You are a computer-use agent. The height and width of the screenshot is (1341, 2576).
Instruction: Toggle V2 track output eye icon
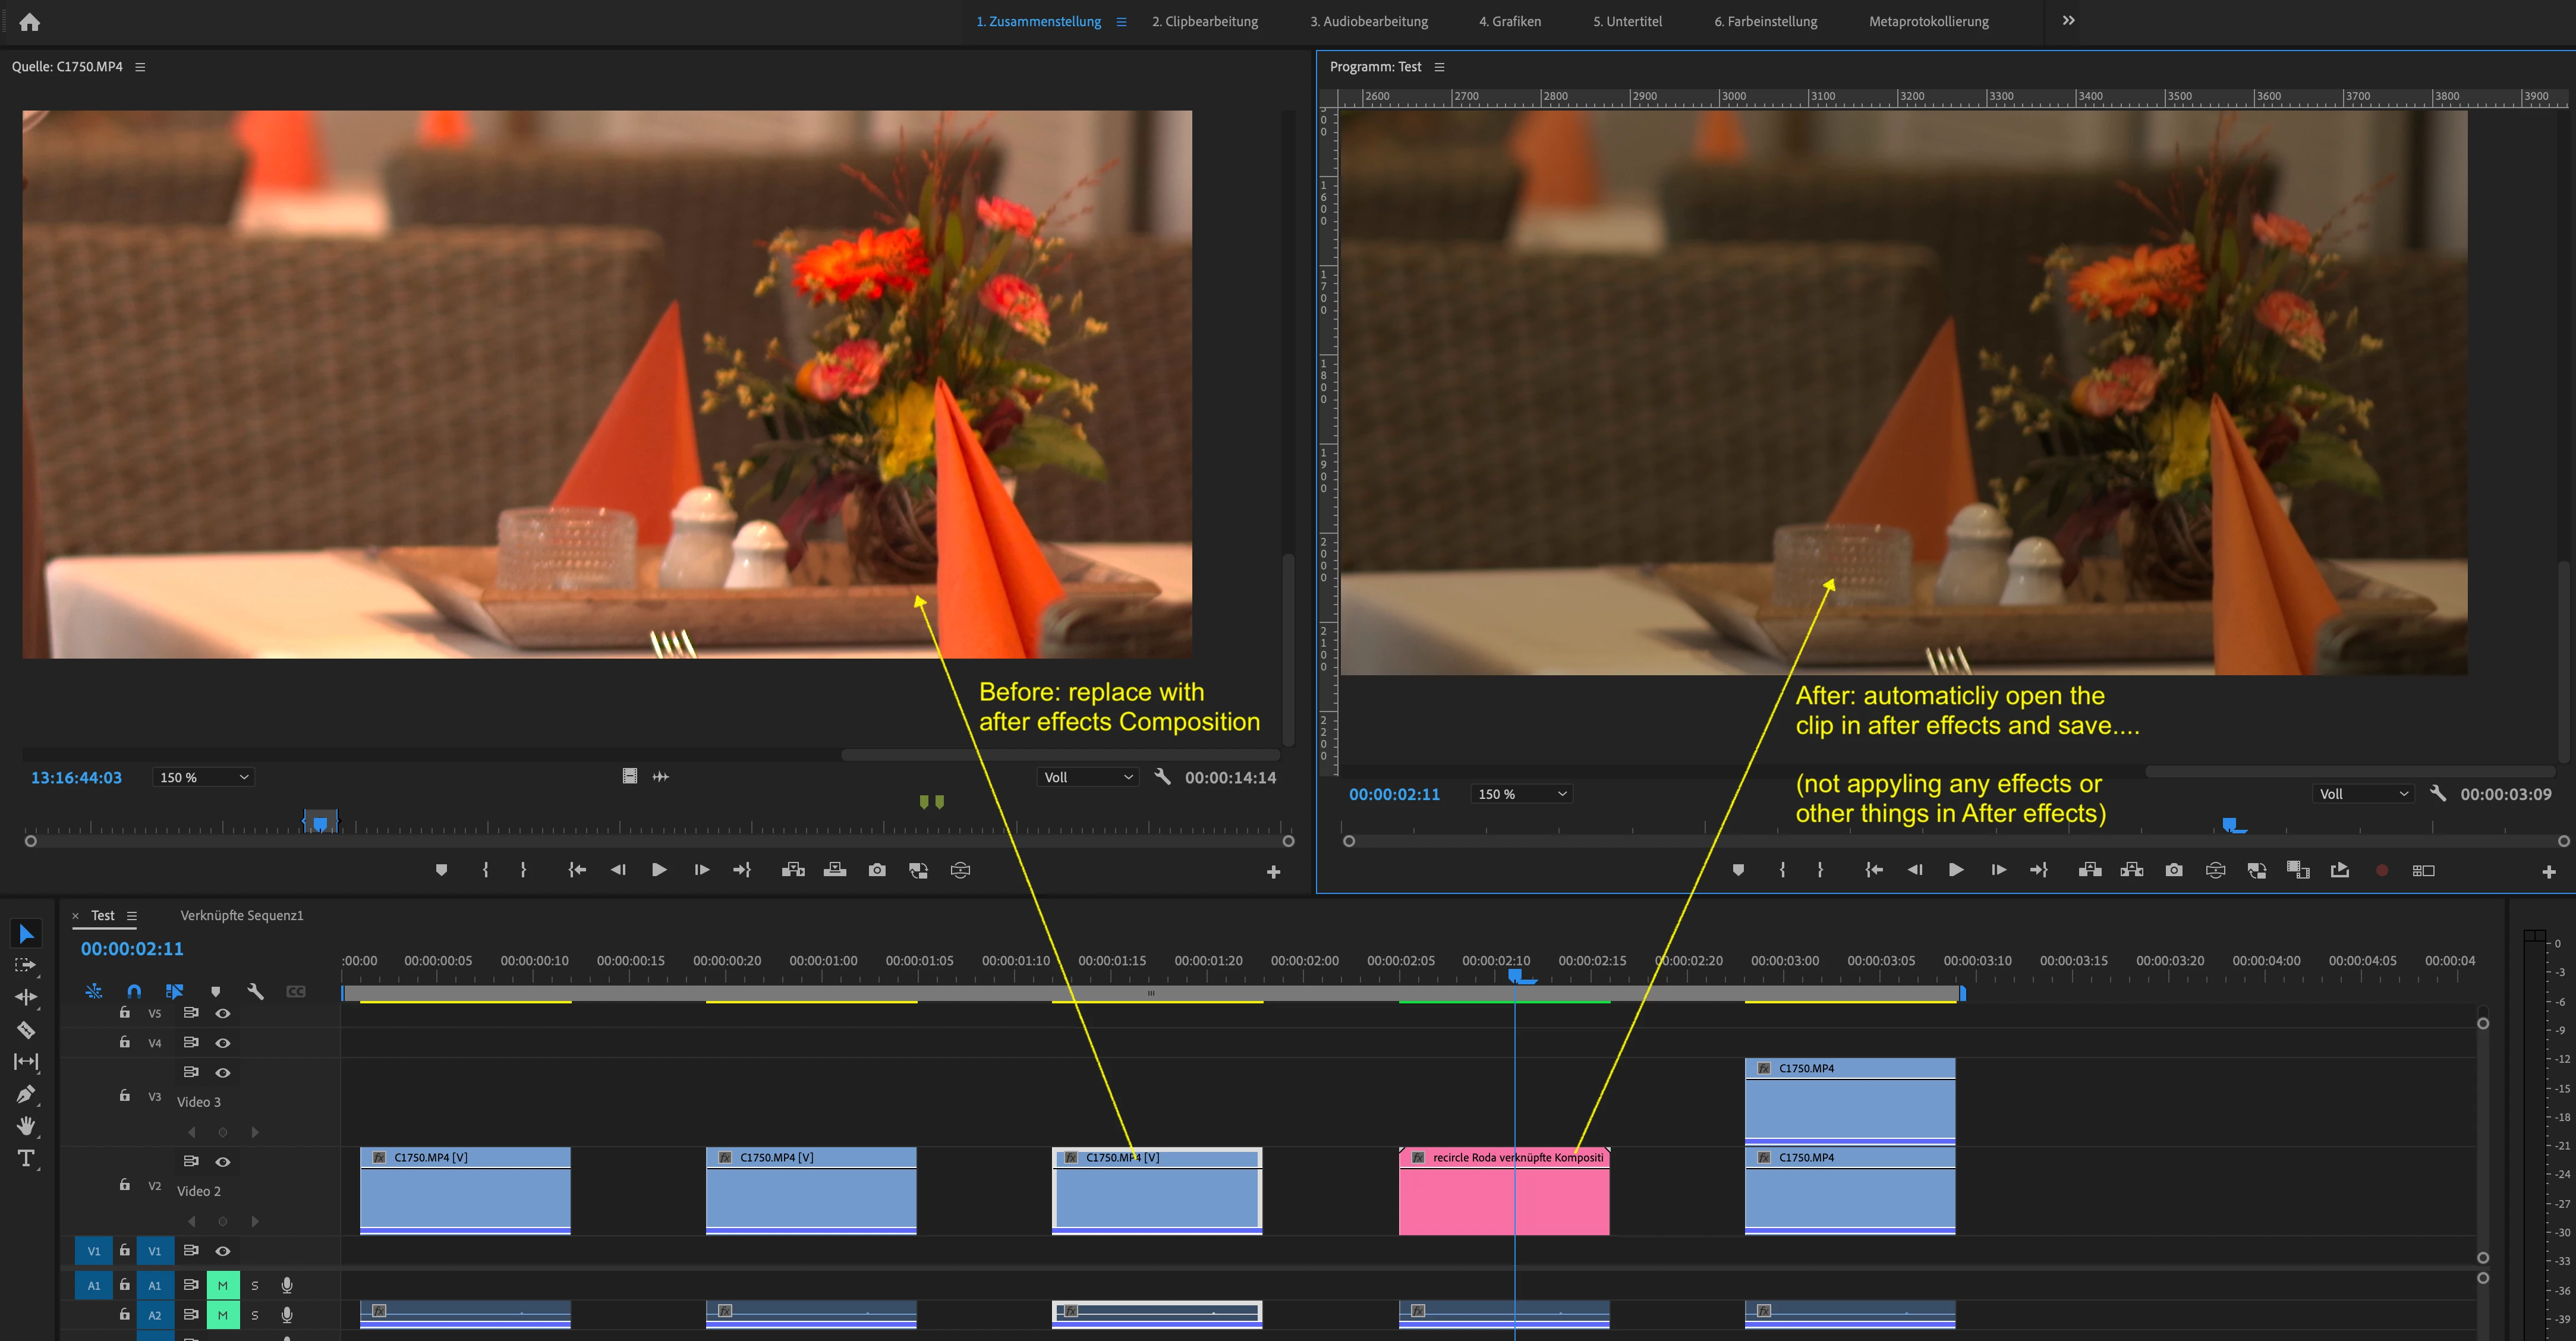pyautogui.click(x=223, y=1161)
